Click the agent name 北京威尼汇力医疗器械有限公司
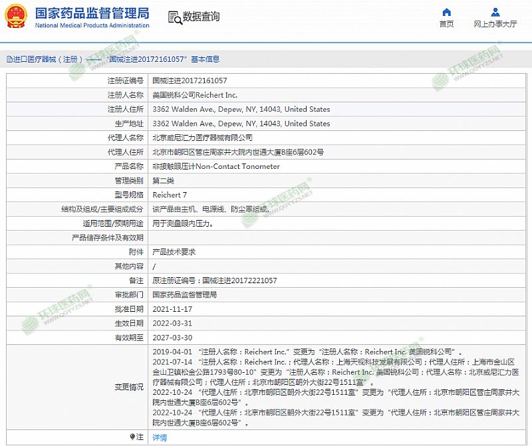 pyautogui.click(x=202, y=138)
